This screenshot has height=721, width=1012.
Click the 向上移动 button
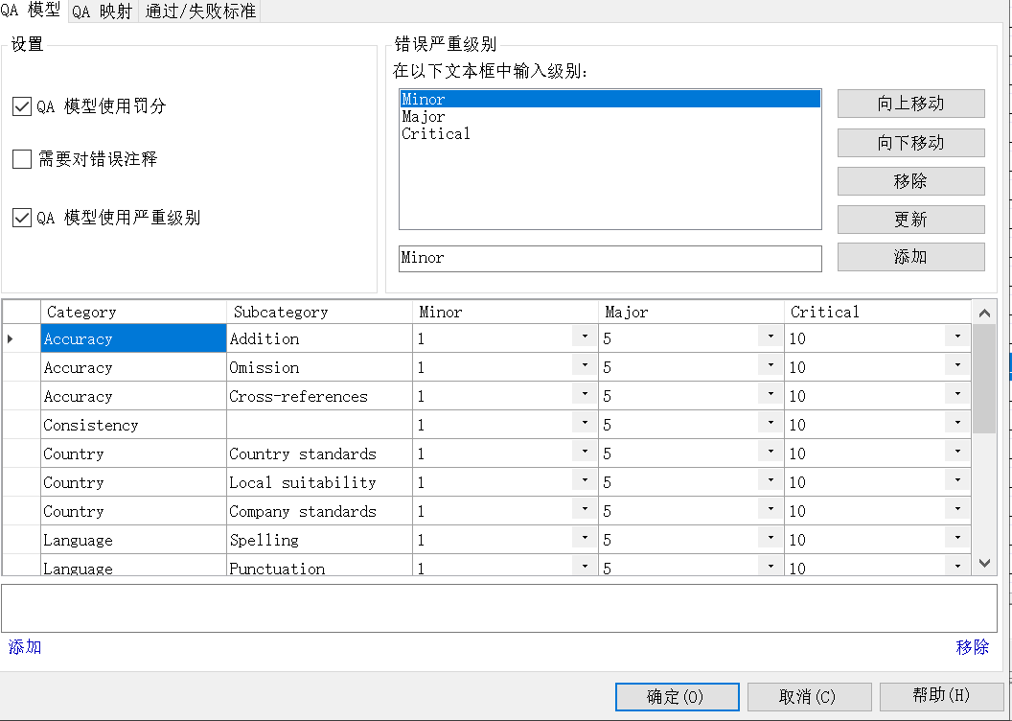(x=910, y=104)
